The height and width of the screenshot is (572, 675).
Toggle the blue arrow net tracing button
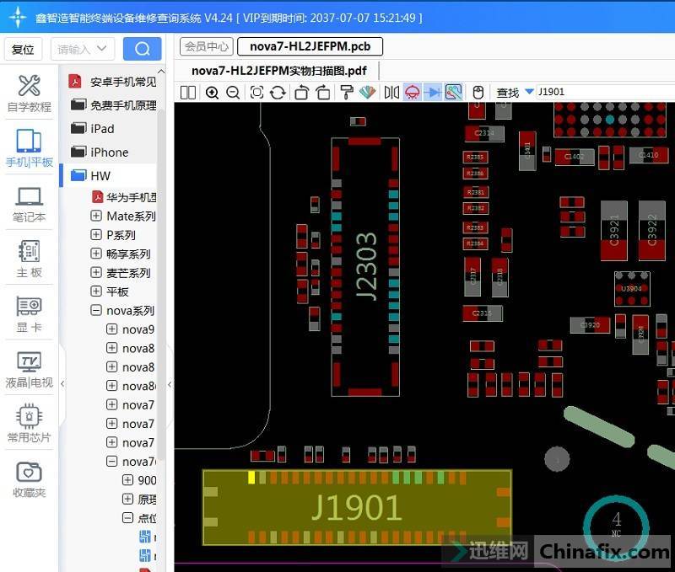tap(433, 92)
